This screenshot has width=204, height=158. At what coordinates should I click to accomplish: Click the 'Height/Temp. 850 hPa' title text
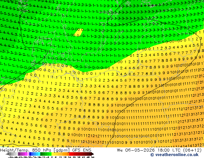click(x=25, y=150)
